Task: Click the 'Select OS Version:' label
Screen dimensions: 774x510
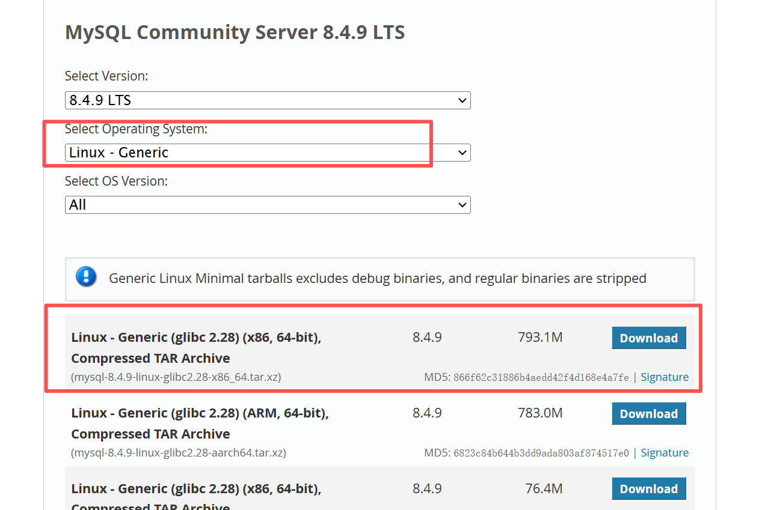Action: click(116, 181)
